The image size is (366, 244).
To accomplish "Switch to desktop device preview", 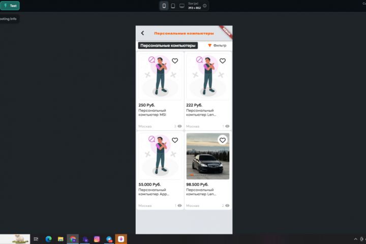I will (182, 6).
